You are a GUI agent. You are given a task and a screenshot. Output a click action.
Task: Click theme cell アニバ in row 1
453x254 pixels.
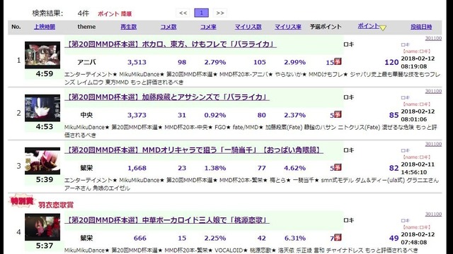[86, 62]
